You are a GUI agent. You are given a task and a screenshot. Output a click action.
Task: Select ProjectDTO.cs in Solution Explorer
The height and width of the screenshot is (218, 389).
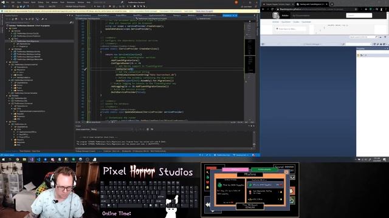(24, 137)
